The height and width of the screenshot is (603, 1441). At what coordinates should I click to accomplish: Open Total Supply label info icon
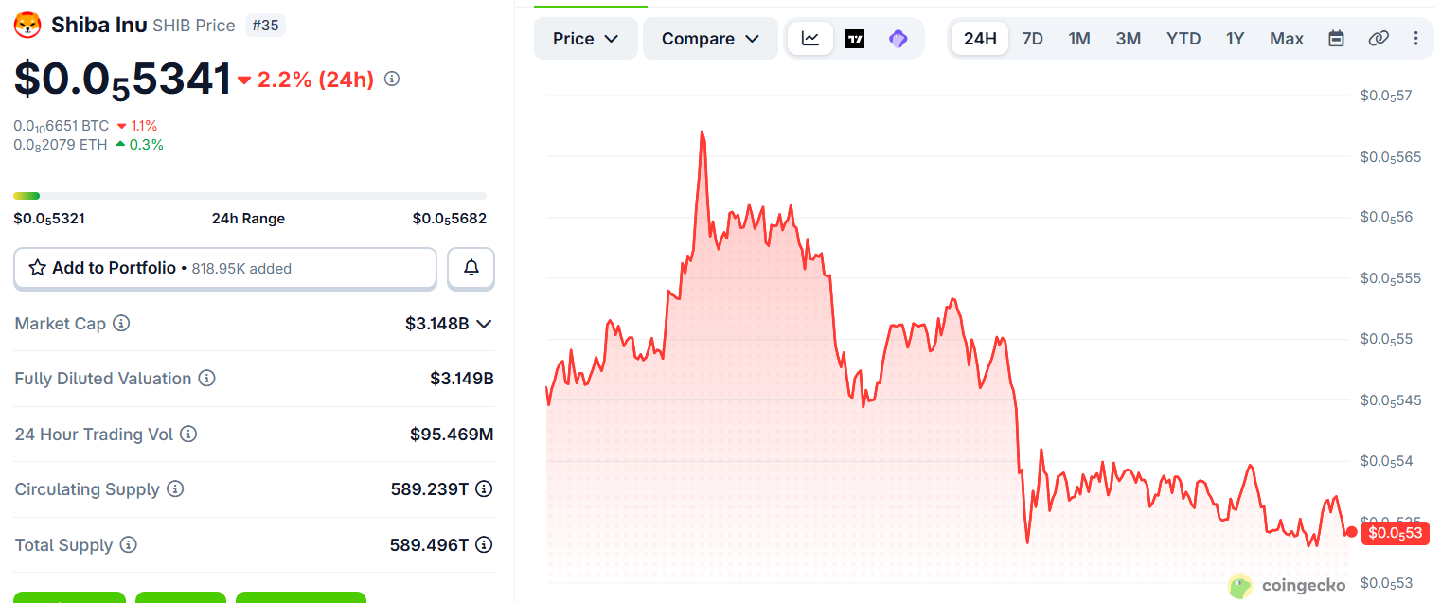click(x=128, y=545)
